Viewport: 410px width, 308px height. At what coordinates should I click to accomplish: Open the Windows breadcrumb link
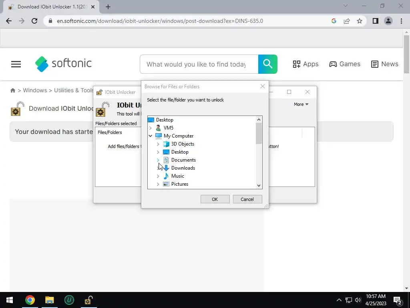(35, 90)
